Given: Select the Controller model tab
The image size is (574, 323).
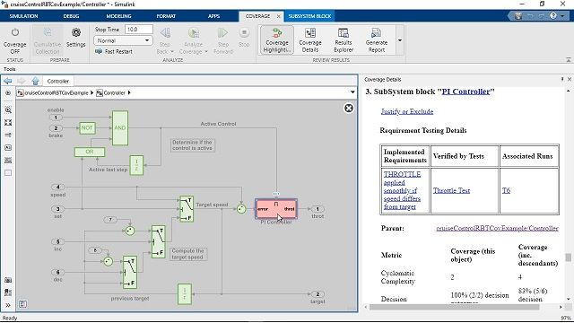Looking at the screenshot, I should [57, 82].
